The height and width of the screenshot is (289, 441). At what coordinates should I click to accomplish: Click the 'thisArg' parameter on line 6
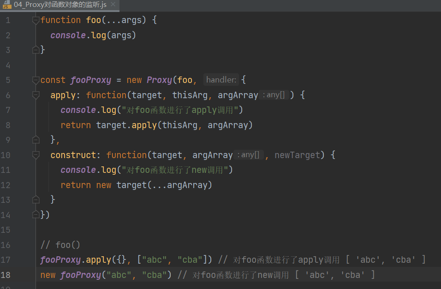tap(190, 95)
